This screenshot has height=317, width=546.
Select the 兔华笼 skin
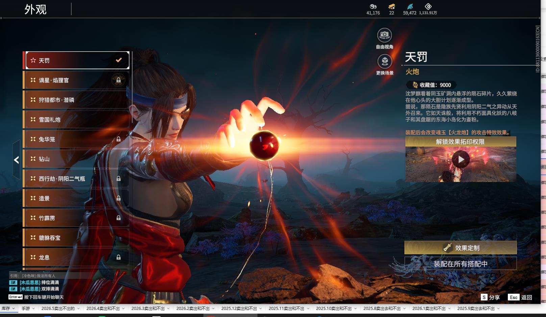[76, 139]
